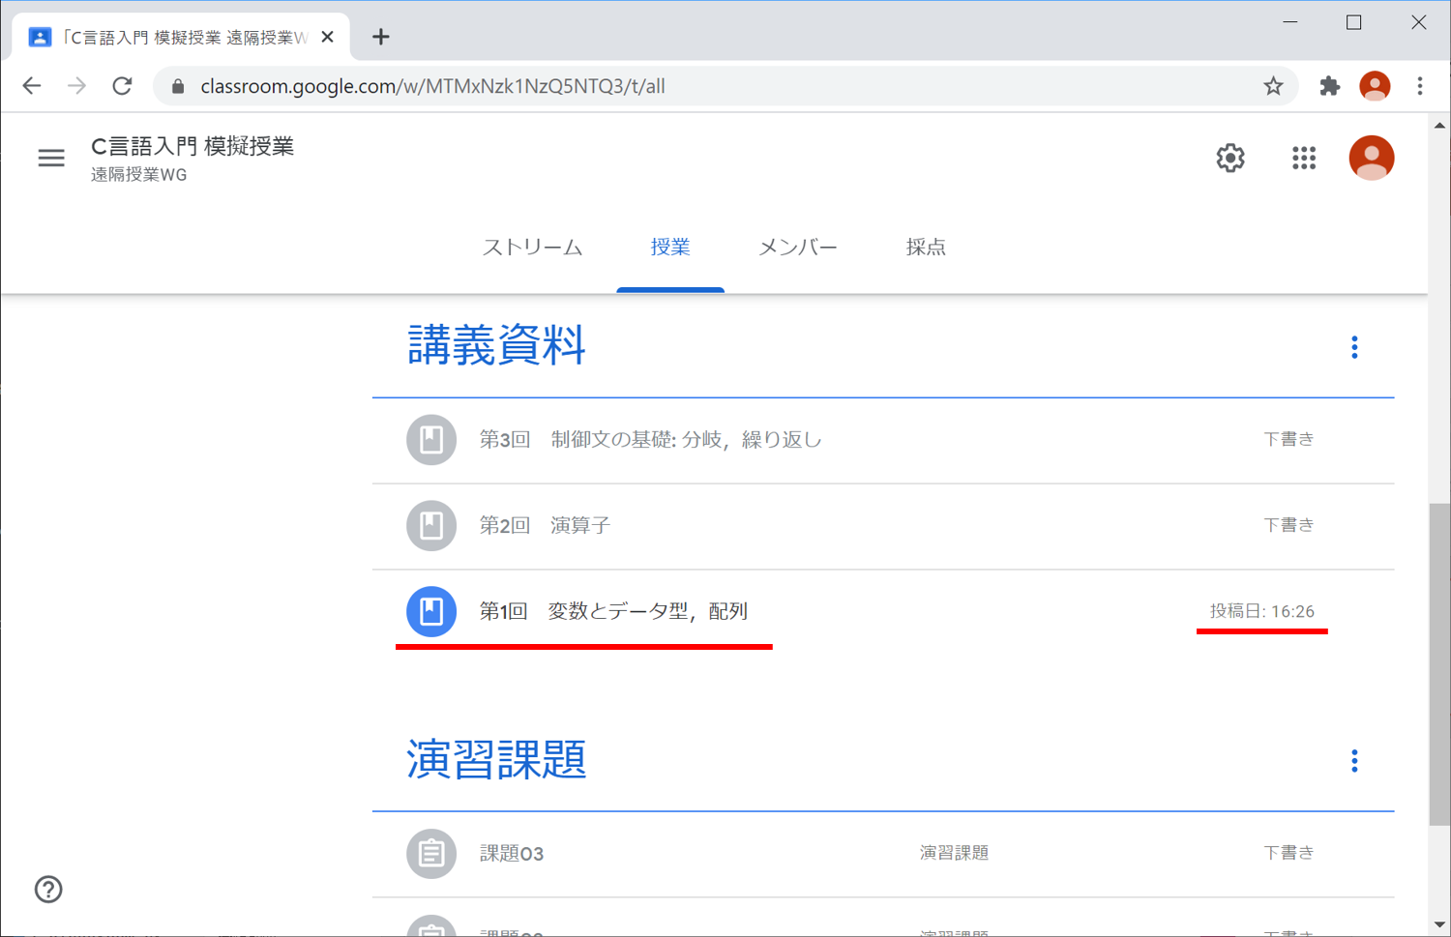
Task: Click the browser forward arrow
Action: point(76,86)
